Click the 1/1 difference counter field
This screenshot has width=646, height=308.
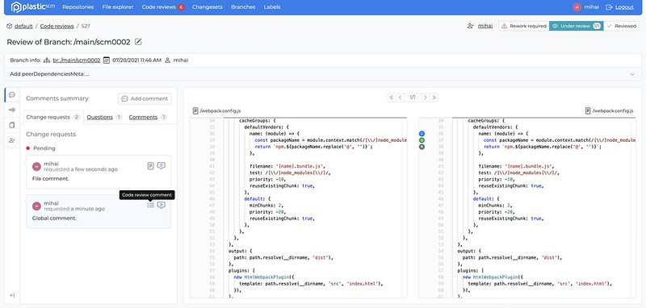coord(413,98)
